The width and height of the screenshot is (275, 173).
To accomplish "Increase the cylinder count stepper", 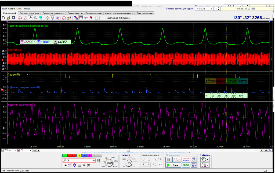I will click(219, 8).
